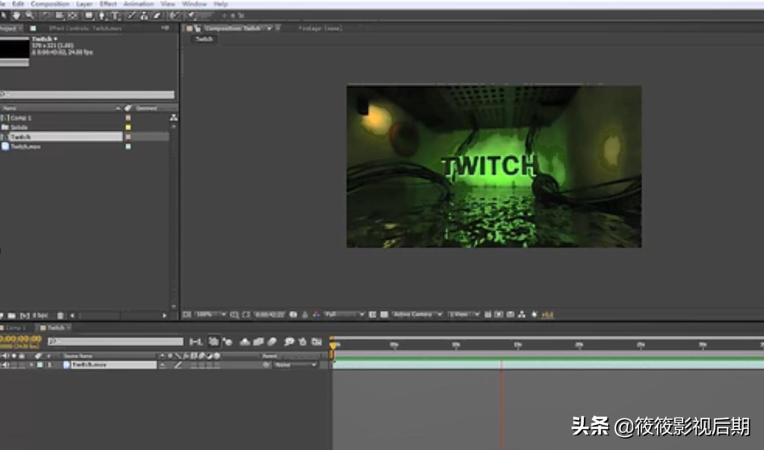Open the Composition menu
This screenshot has height=450, width=764.
pyautogui.click(x=50, y=4)
